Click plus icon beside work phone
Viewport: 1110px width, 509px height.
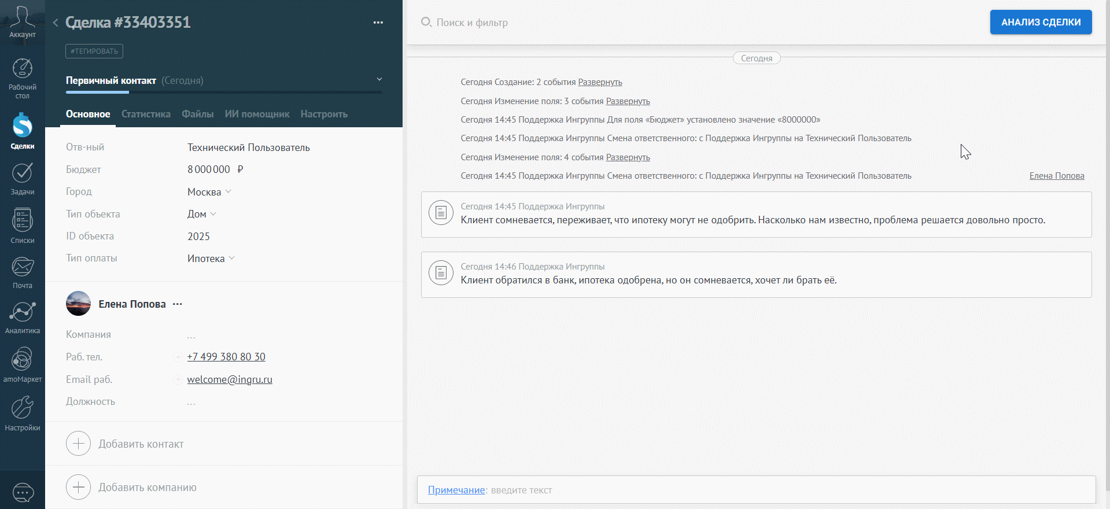[x=178, y=357]
